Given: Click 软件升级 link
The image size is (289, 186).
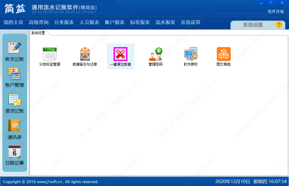Looking at the screenshot, I should (276, 12).
